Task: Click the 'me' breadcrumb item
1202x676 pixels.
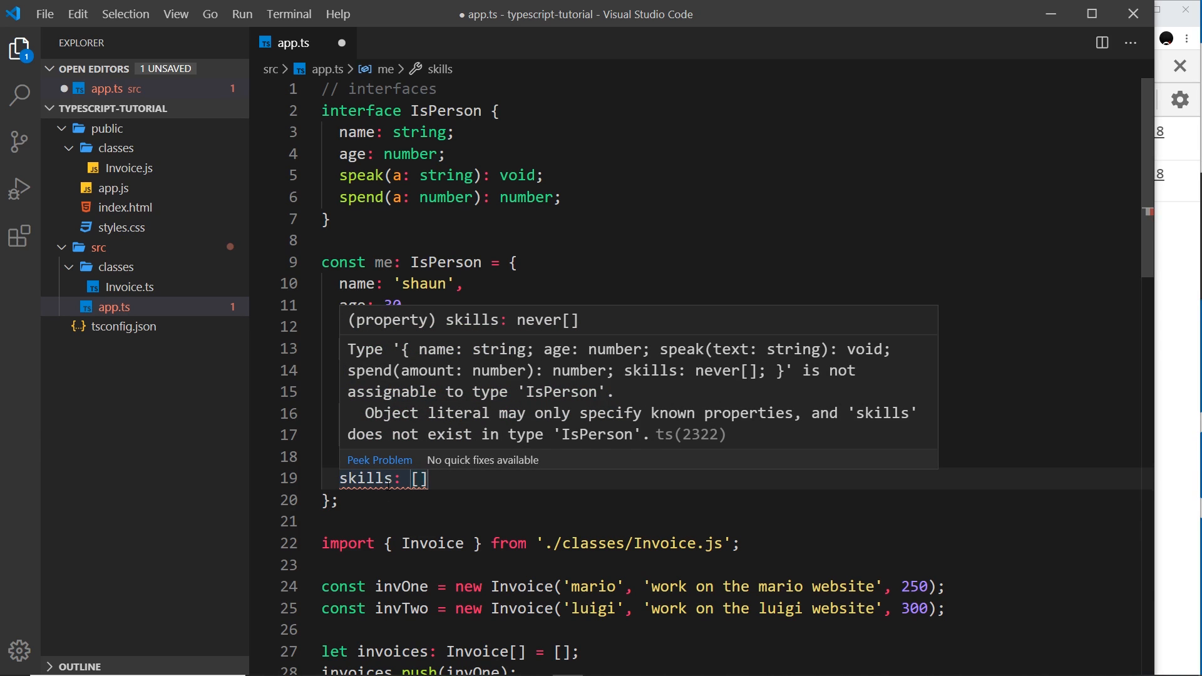Action: [386, 69]
